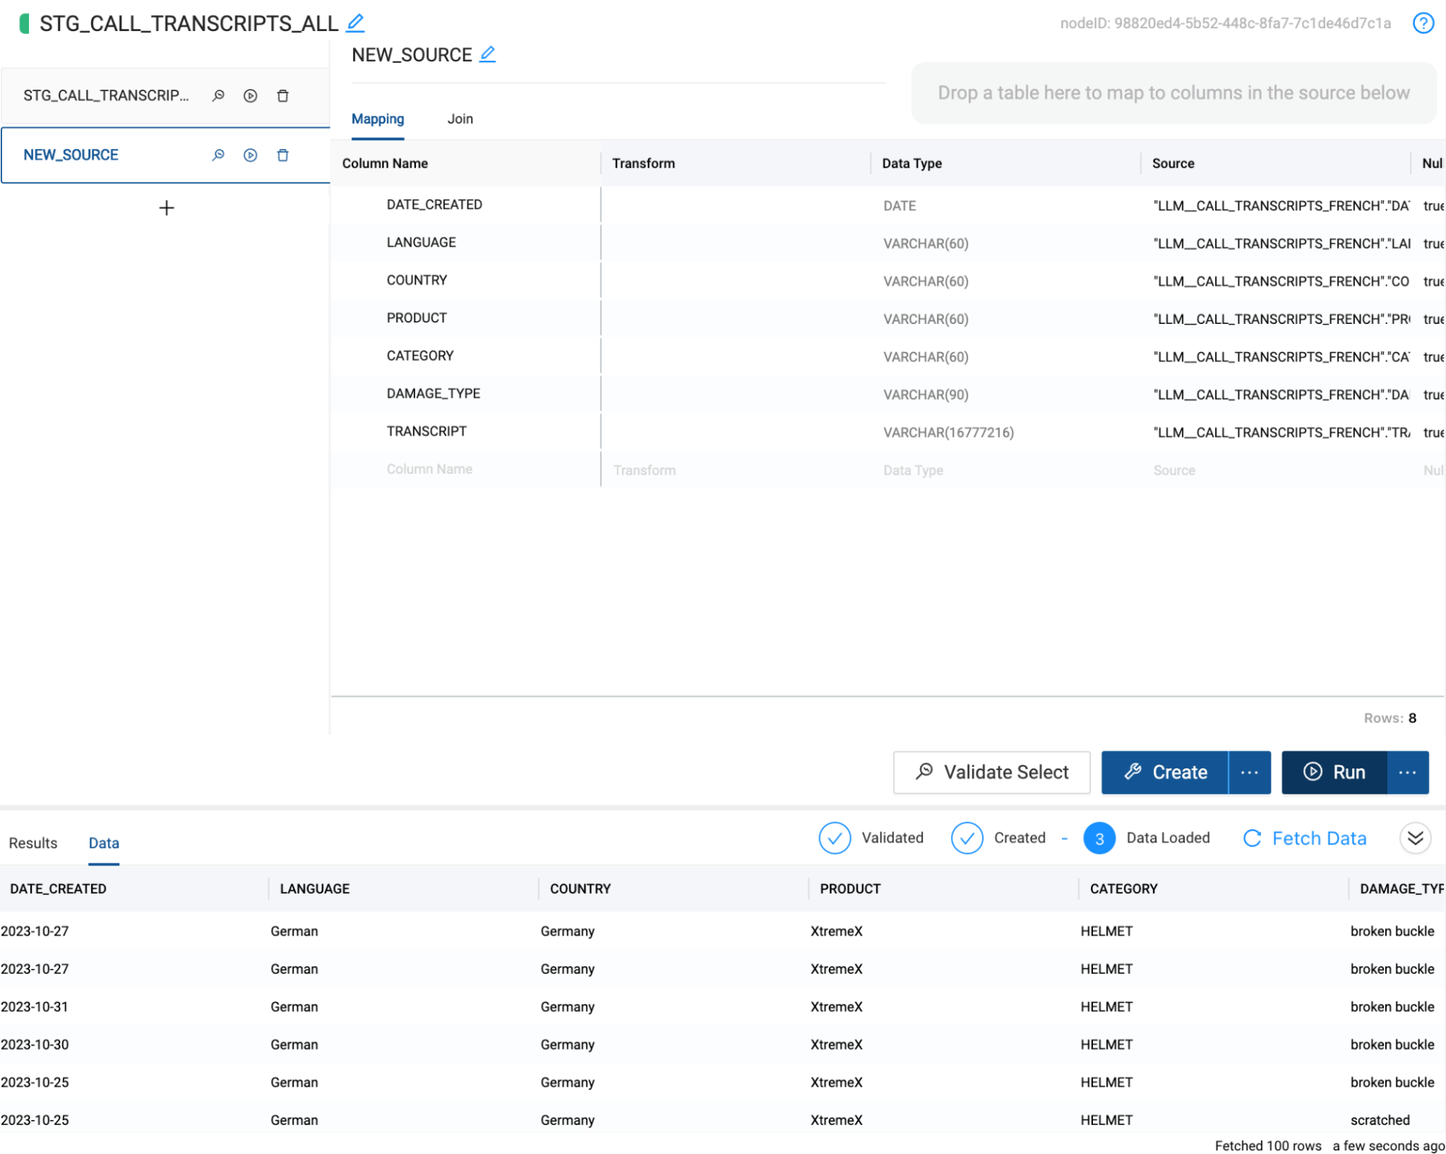
Task: Click the Data Loaded step 3 badge
Action: (1099, 838)
